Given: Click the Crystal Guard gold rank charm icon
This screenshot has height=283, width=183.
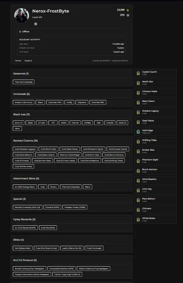Looking at the screenshot, I should pos(138,73).
